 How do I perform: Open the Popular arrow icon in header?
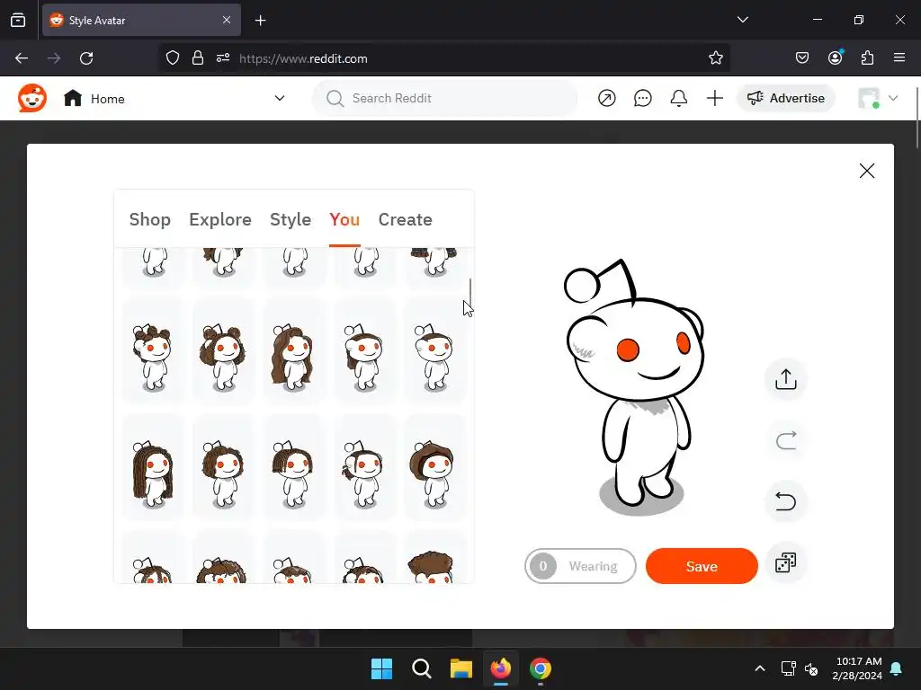(607, 98)
